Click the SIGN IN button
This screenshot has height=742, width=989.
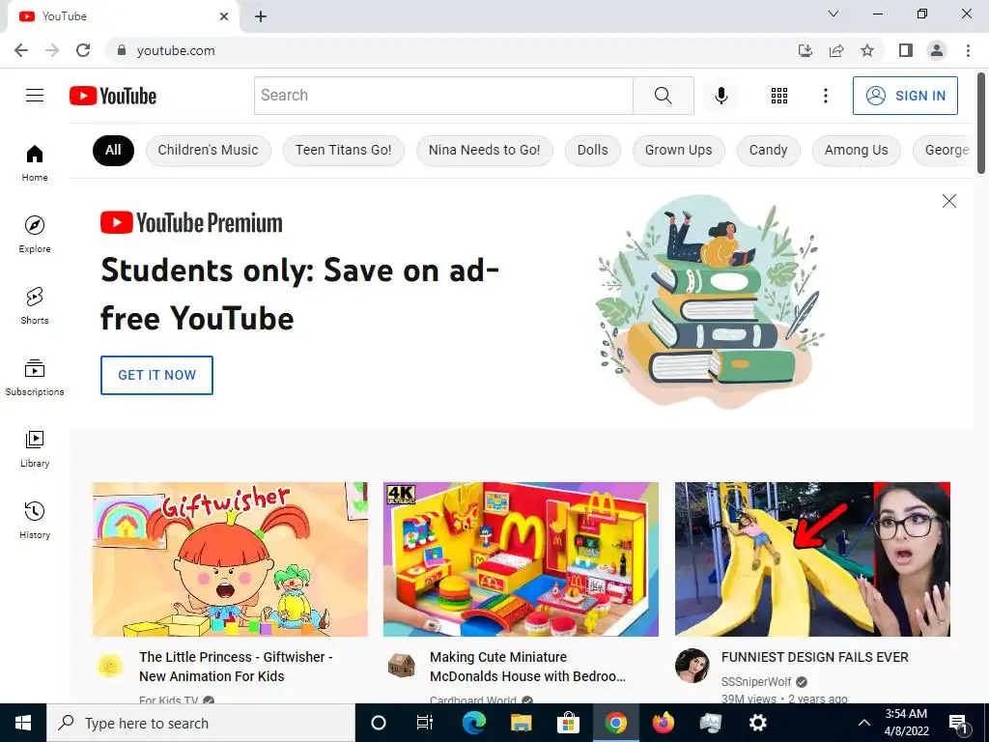pos(905,96)
